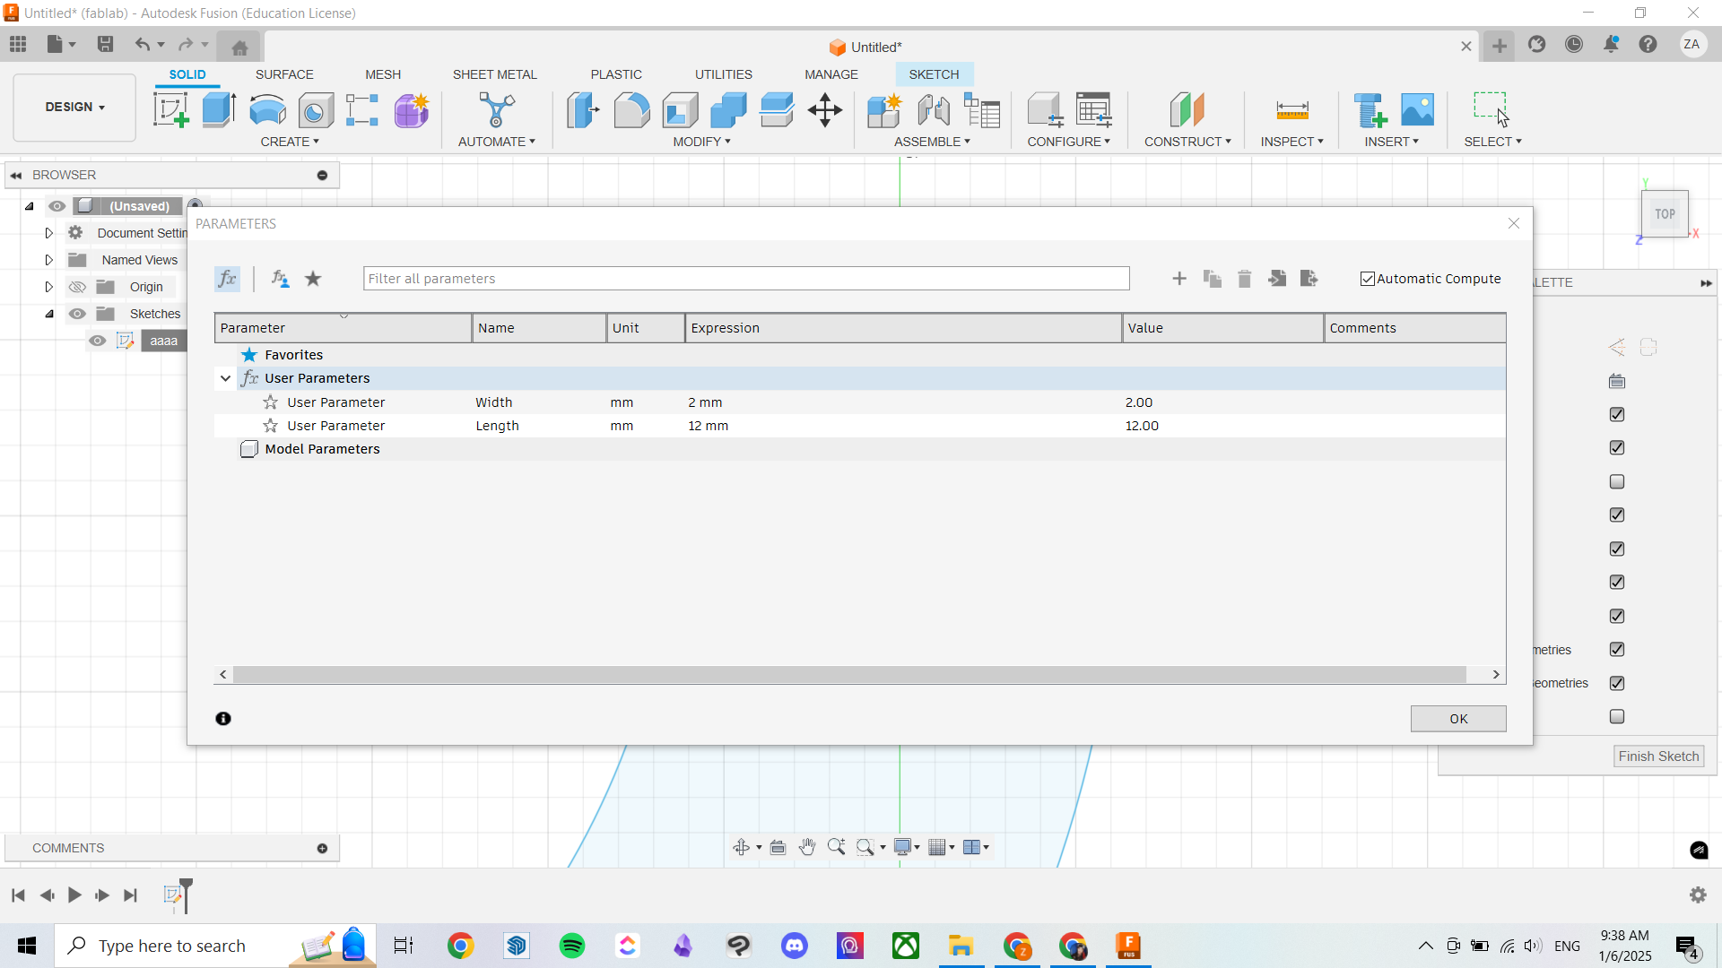Toggle visibility of sketch aaaa
This screenshot has width=1722, height=968.
[x=98, y=341]
